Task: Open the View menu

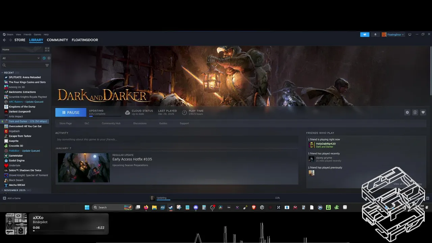Action: tap(18, 34)
